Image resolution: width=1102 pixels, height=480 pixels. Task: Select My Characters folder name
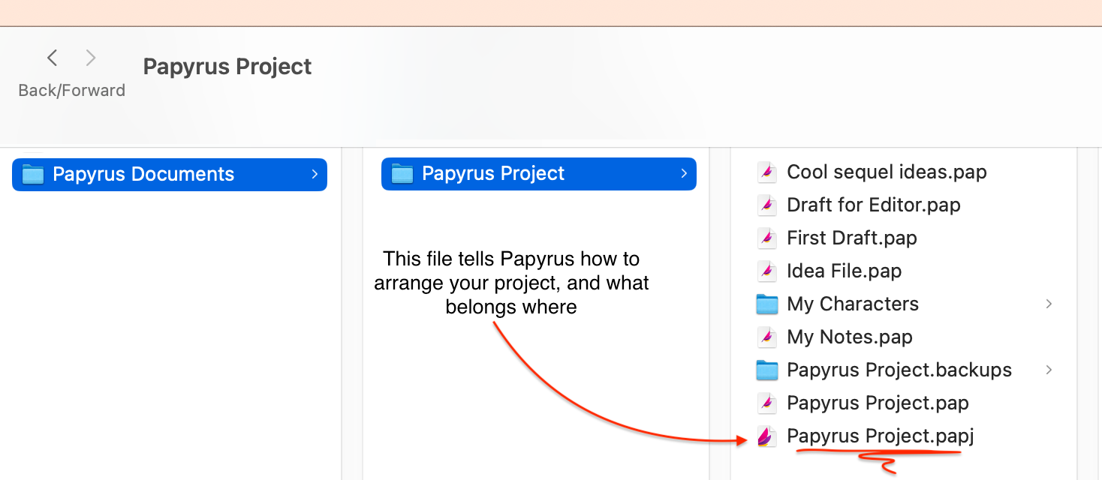tap(853, 304)
